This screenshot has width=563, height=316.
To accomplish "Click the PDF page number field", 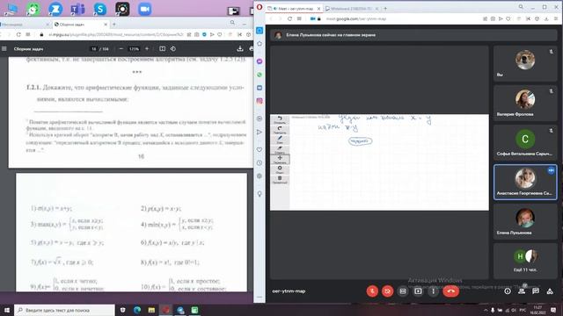I will (94, 49).
